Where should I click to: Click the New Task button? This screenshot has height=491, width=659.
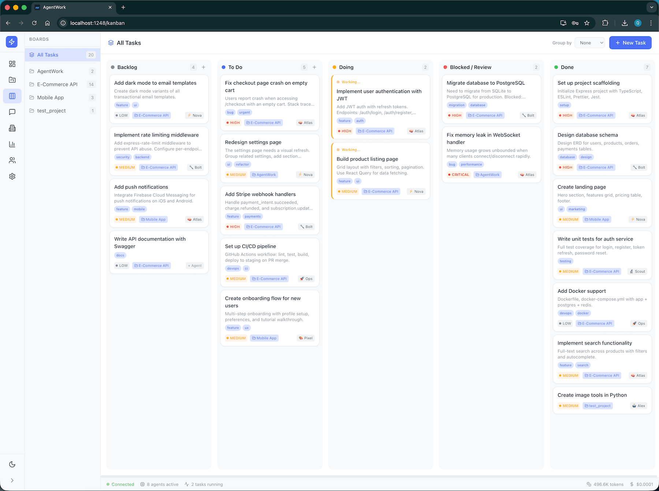[630, 43]
